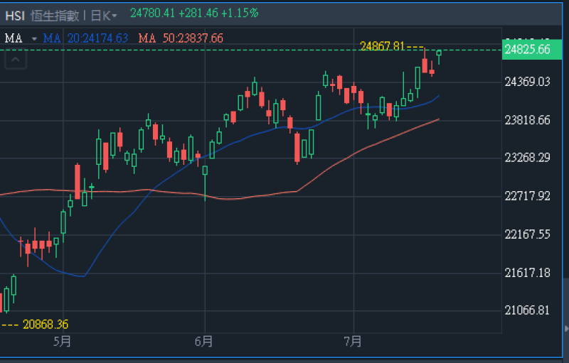Click the small arrow at the right edge
This screenshot has height=363, width=569.
pos(565,328)
